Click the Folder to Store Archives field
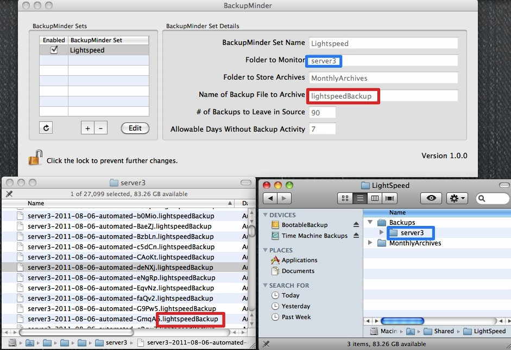This screenshot has width=511, height=350. tap(383, 78)
